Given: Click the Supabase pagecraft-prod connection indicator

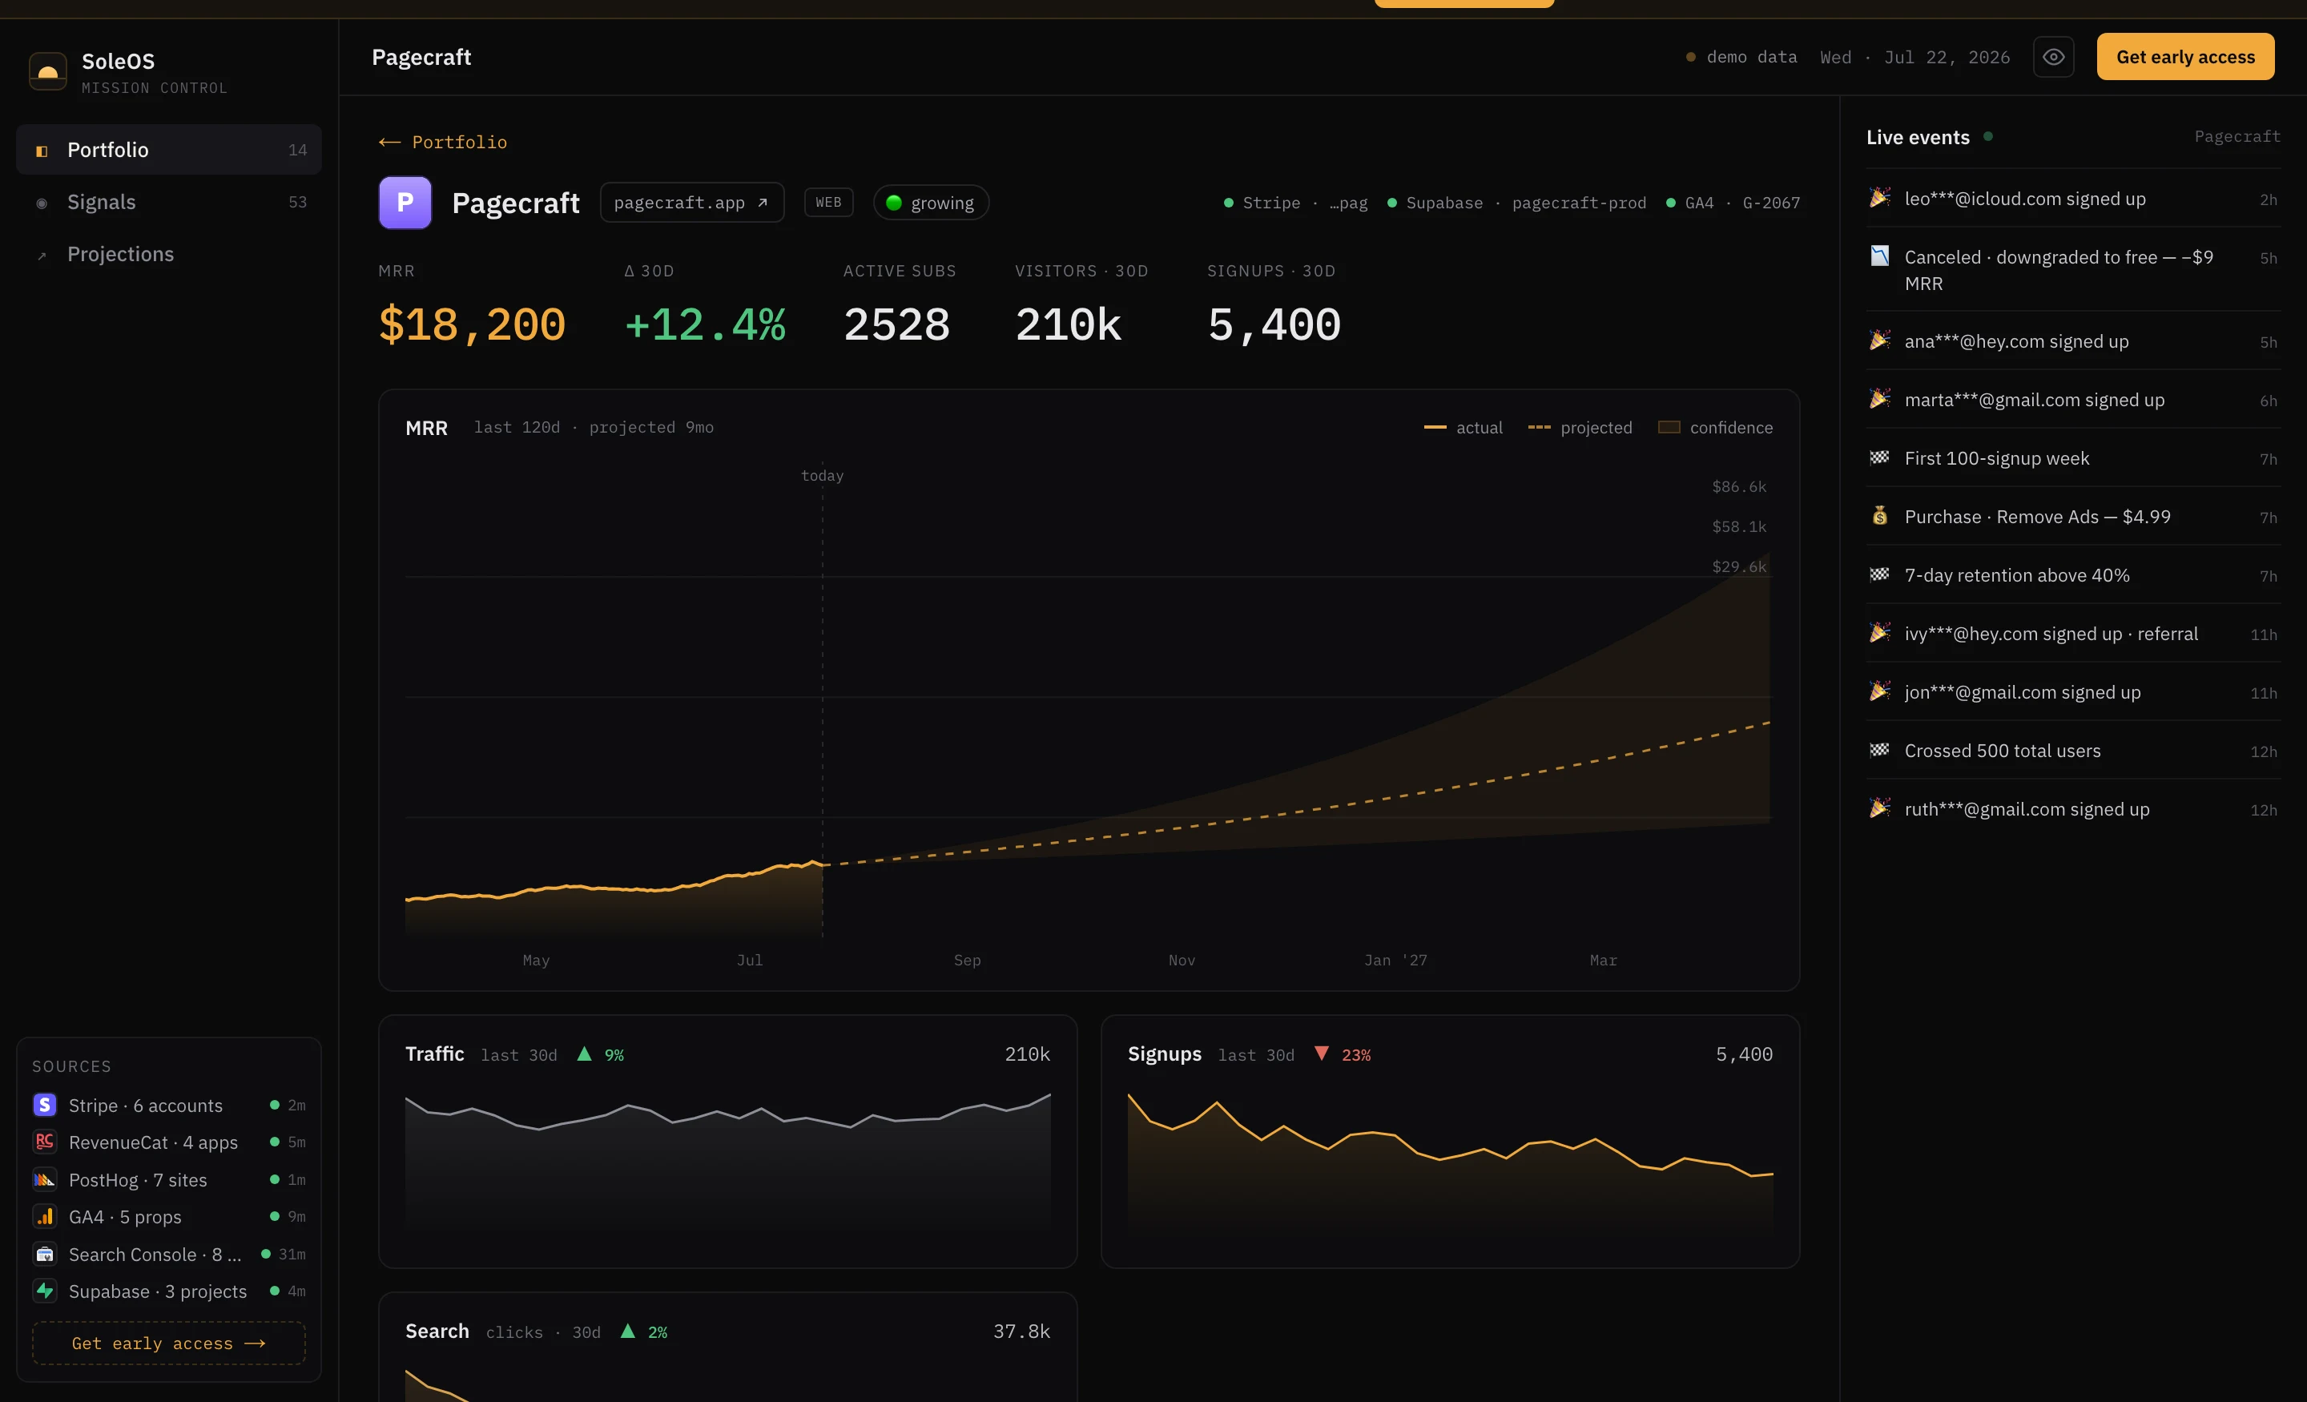Looking at the screenshot, I should pyautogui.click(x=1517, y=203).
